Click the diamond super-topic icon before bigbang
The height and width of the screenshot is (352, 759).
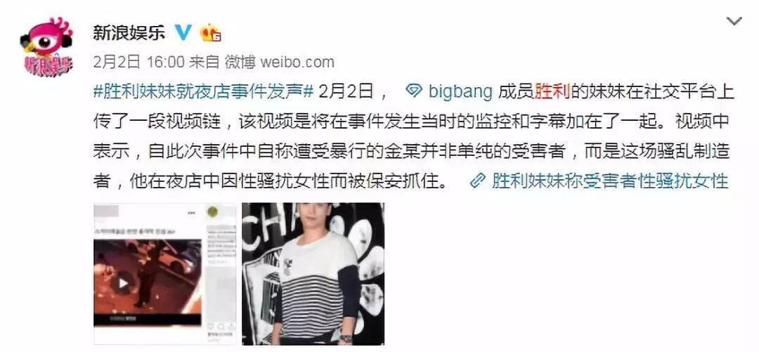coord(414,91)
